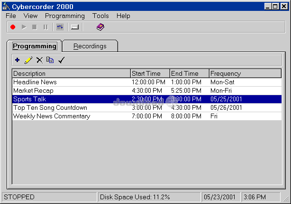291x204 pixels.
Task: Sort by the Description column header
Action: tap(71, 73)
